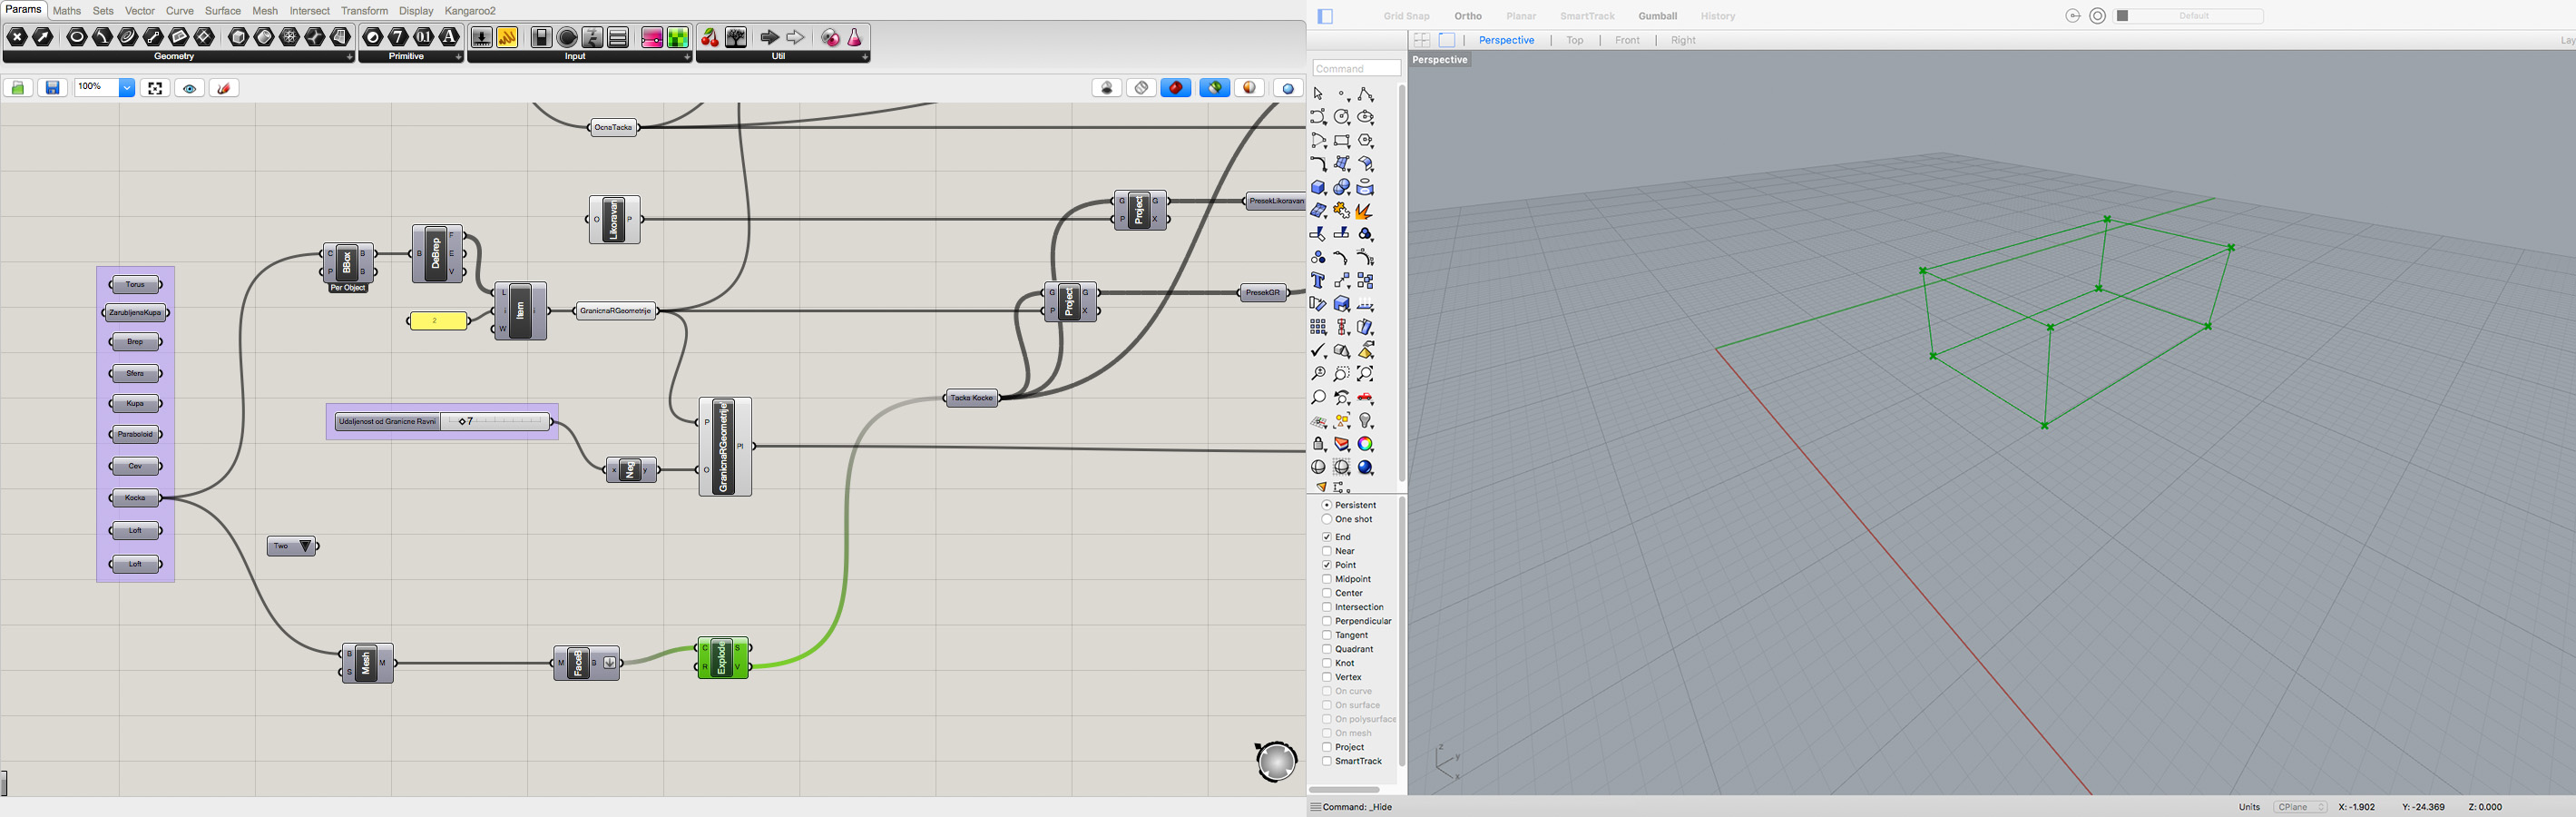Click the padlock lock icon in Rhino toolbar
Image resolution: width=2576 pixels, height=817 pixels.
pos(1318,445)
